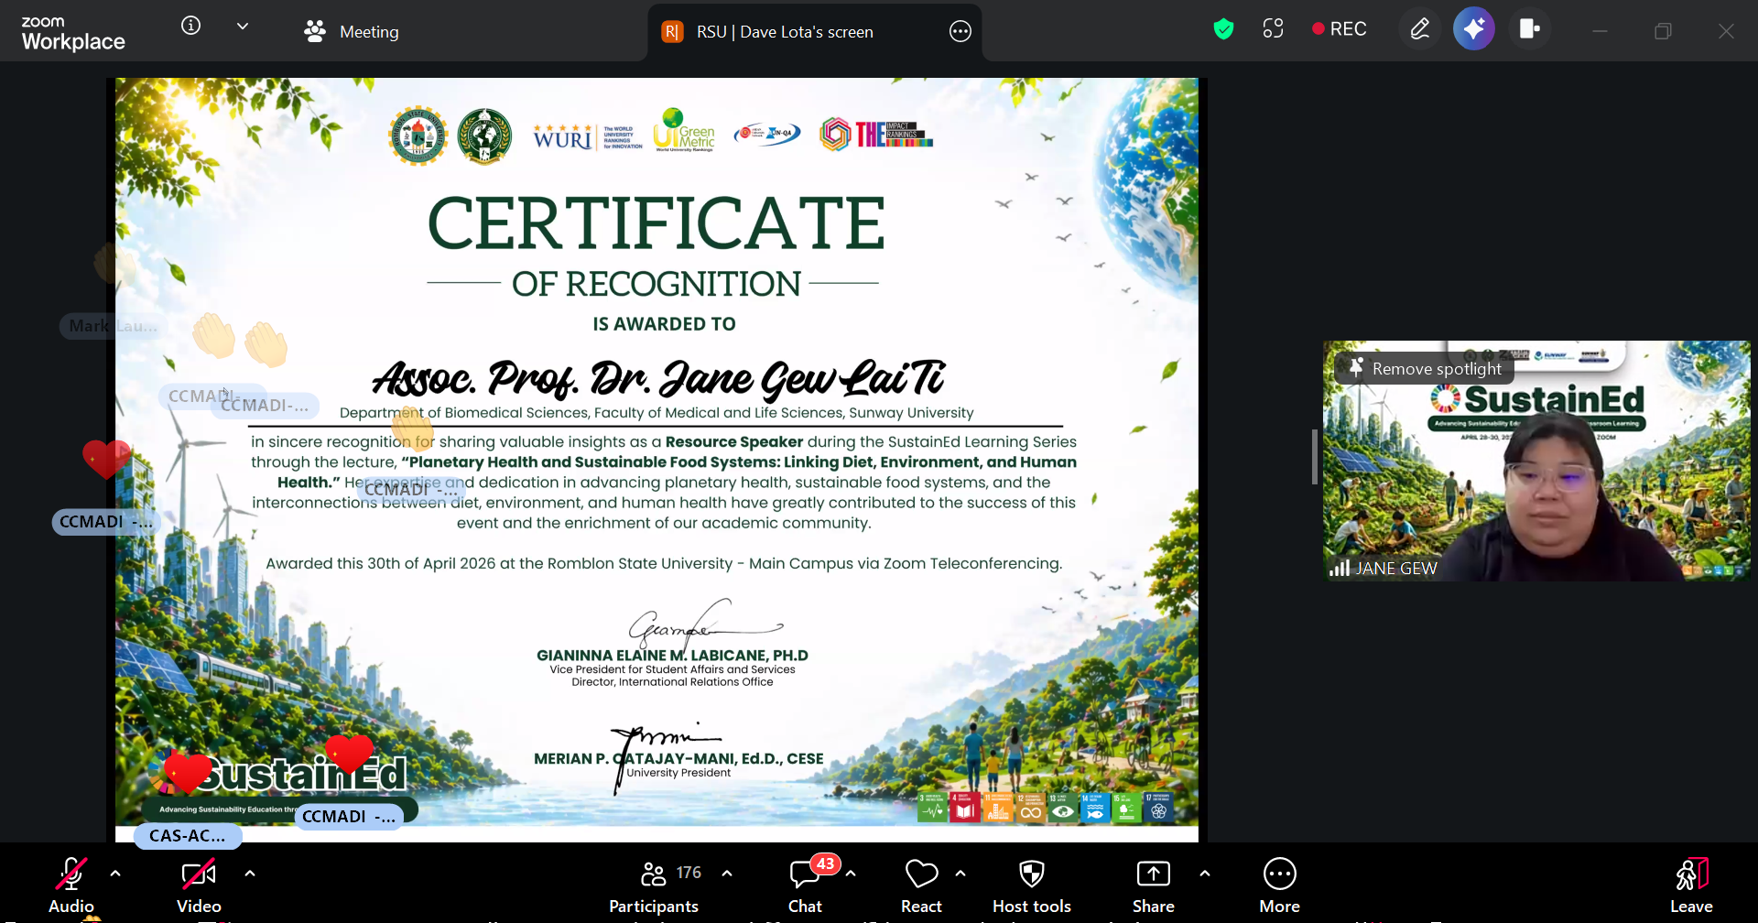Open the React heart menu
The width and height of the screenshot is (1758, 923).
coord(921,885)
